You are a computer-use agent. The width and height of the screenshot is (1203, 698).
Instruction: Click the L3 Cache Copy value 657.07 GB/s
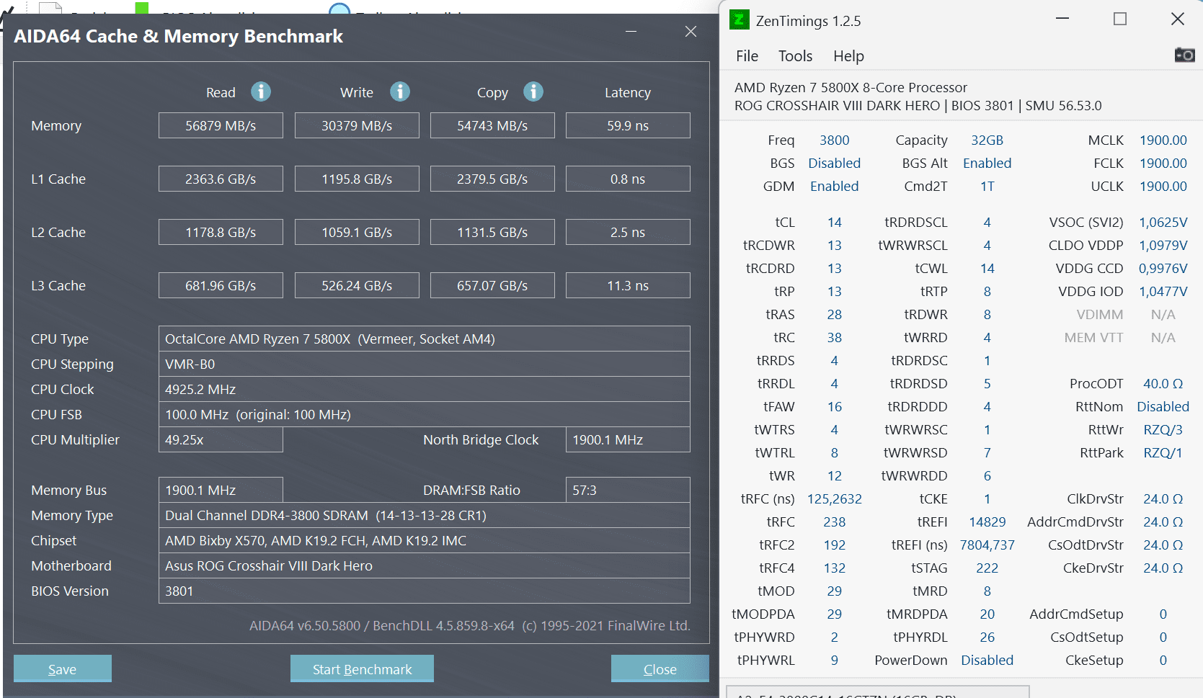(492, 285)
